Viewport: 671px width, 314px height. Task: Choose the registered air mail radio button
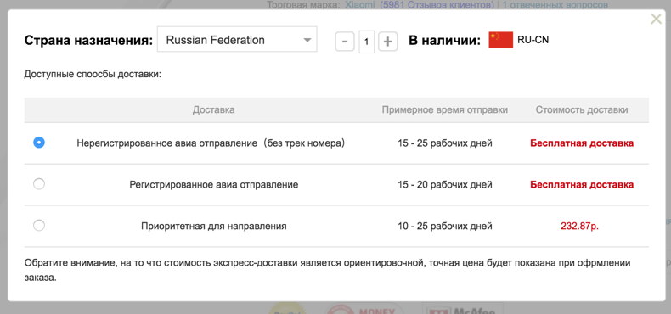[x=39, y=184]
